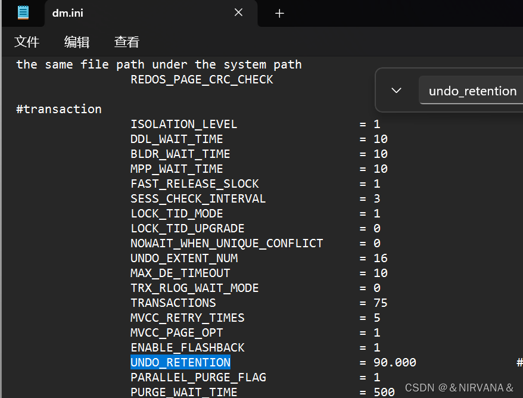Click the value 90.000
This screenshot has height=398, width=523.
395,362
